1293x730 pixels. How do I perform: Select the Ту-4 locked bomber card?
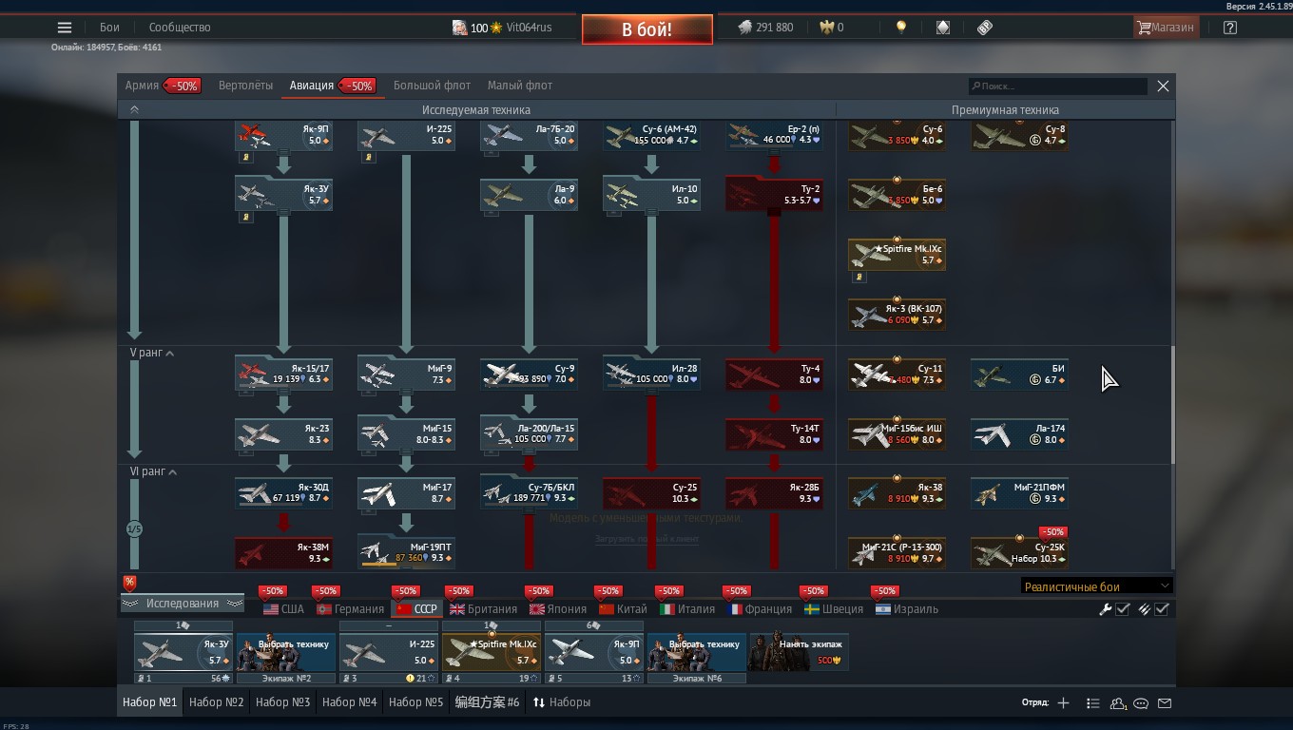click(x=774, y=374)
